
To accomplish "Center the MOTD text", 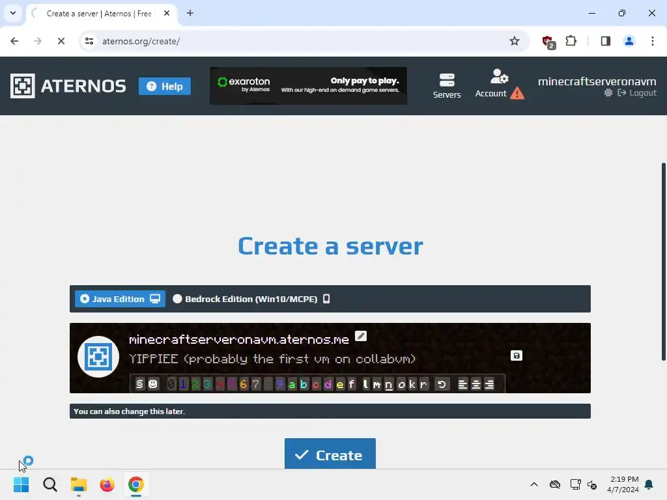I will coord(476,384).
